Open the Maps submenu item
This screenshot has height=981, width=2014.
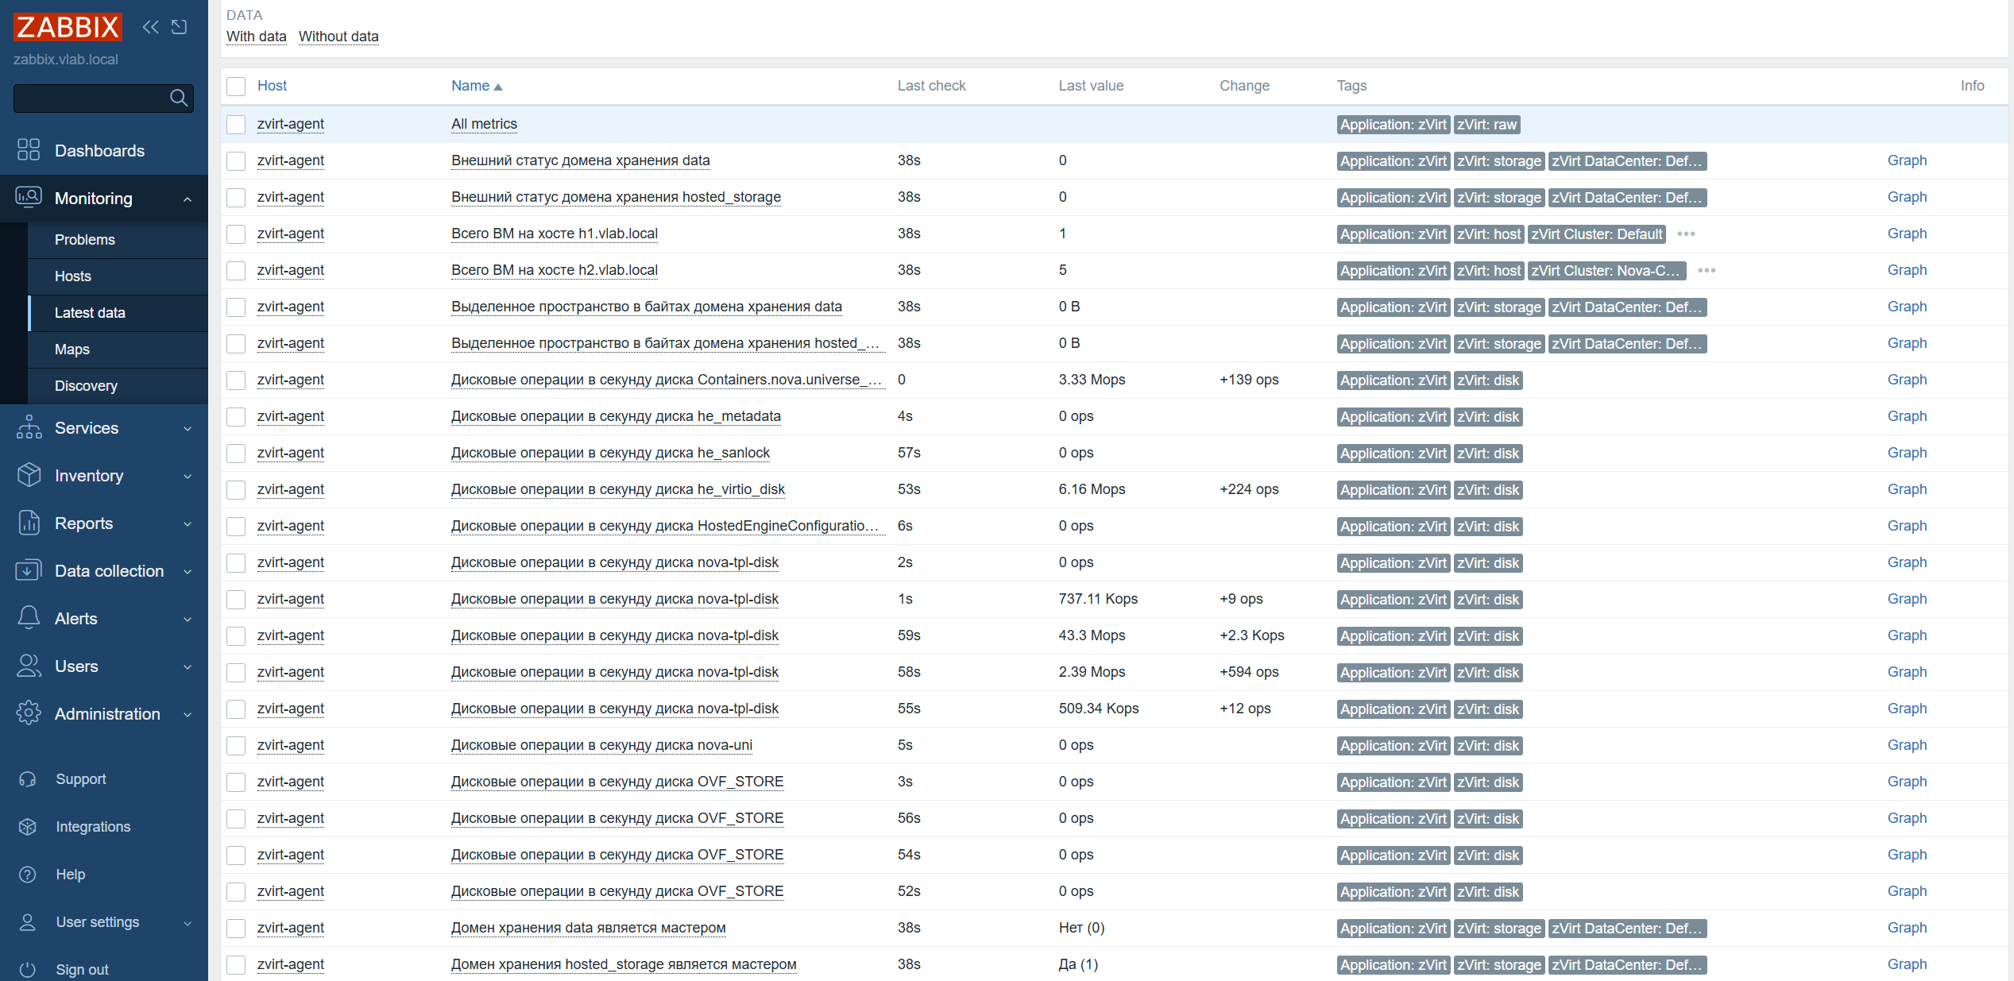[x=118, y=350]
